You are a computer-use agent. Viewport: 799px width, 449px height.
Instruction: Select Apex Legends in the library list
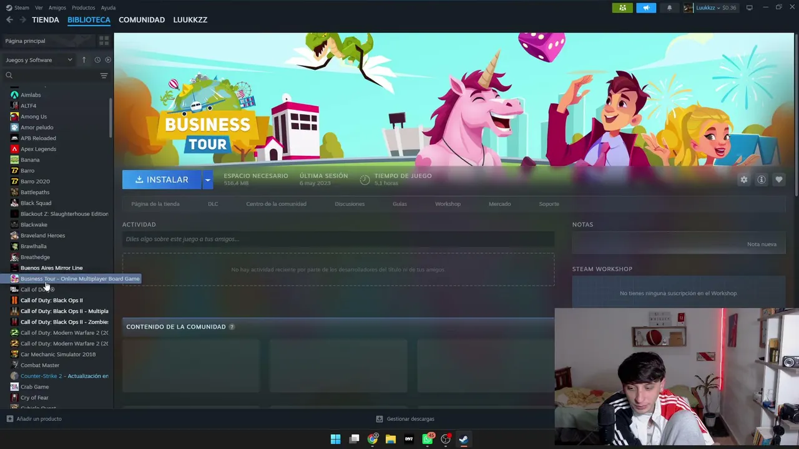tap(38, 149)
